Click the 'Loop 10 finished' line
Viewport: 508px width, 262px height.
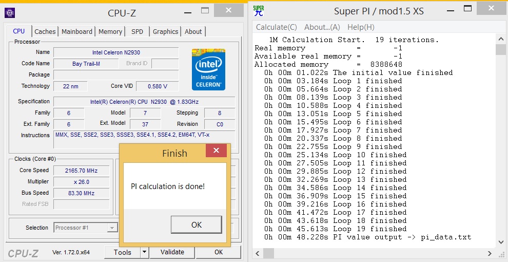click(x=335, y=155)
